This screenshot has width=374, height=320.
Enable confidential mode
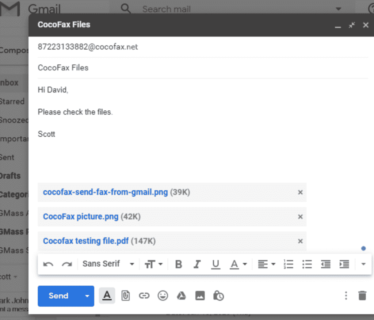point(218,296)
